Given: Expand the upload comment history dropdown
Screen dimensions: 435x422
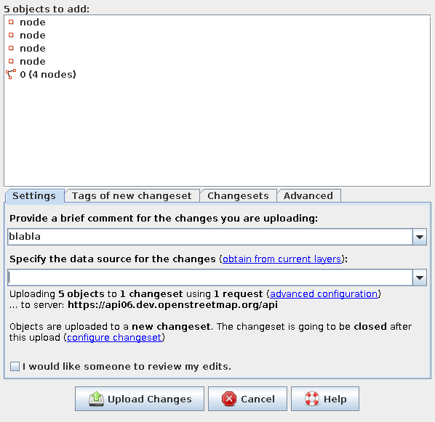Looking at the screenshot, I should [420, 237].
